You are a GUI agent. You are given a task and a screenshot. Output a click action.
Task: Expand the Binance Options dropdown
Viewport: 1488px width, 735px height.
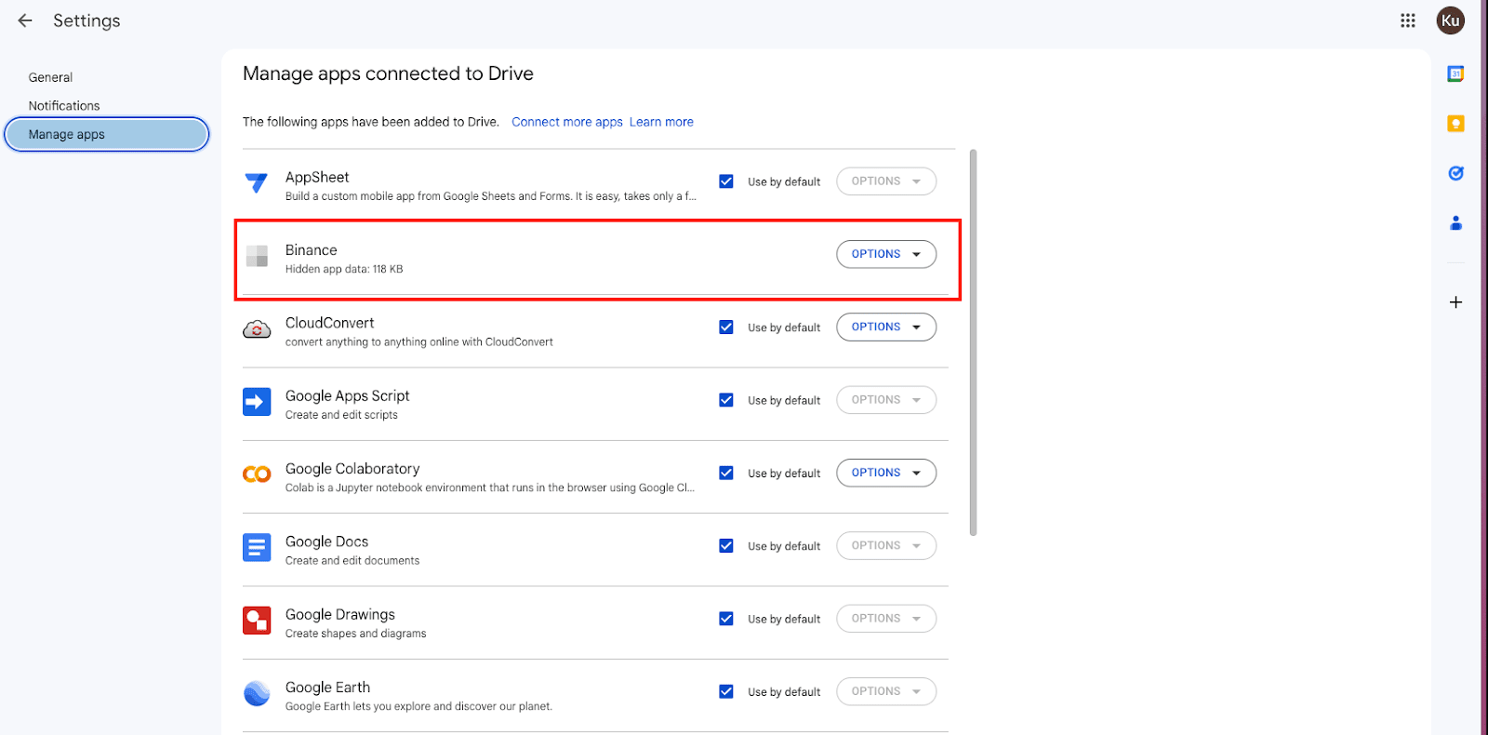tap(885, 254)
